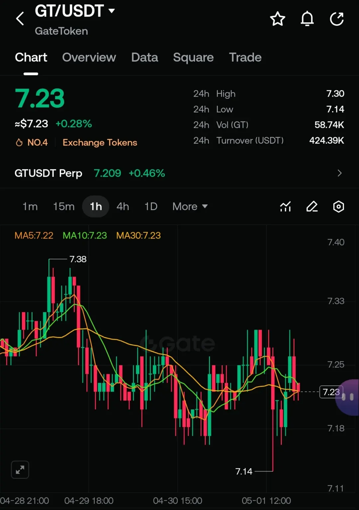Viewport: 359px width, 510px height.
Task: Tap the MA5:7.22 indicator label
Action: pyautogui.click(x=34, y=236)
